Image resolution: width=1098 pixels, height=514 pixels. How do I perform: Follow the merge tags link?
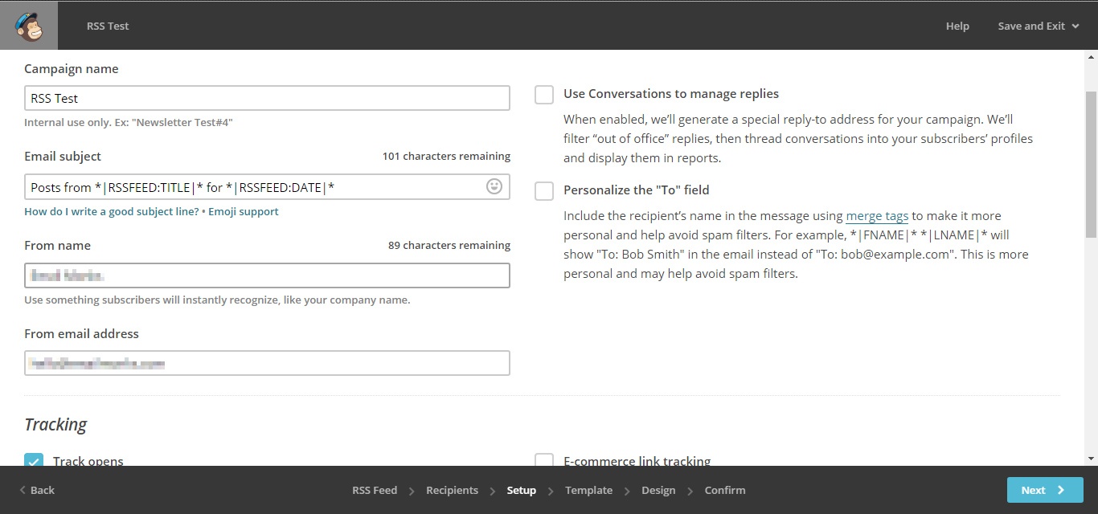tap(877, 216)
